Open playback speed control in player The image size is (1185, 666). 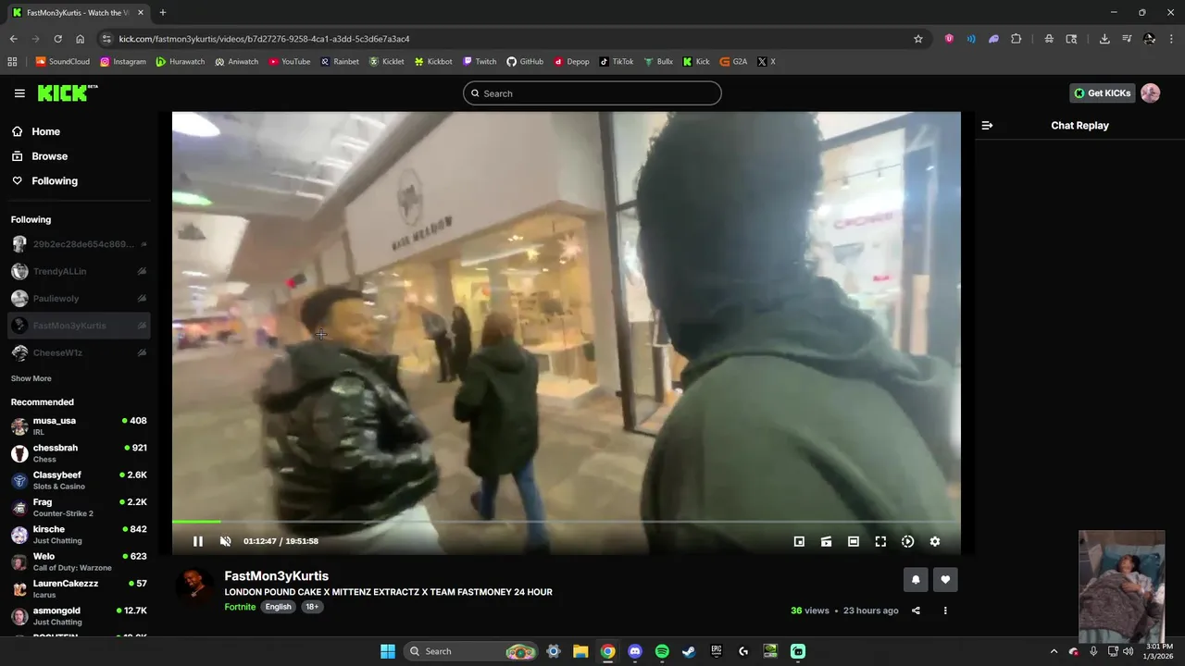tap(907, 541)
